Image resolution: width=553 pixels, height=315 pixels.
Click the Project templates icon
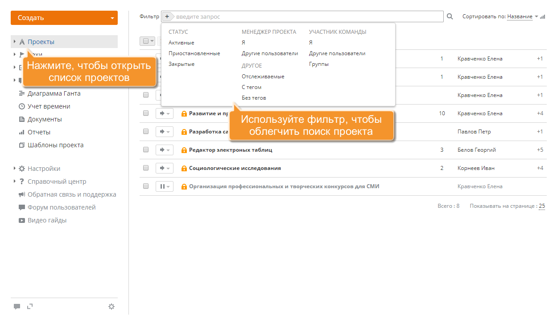tap(21, 145)
